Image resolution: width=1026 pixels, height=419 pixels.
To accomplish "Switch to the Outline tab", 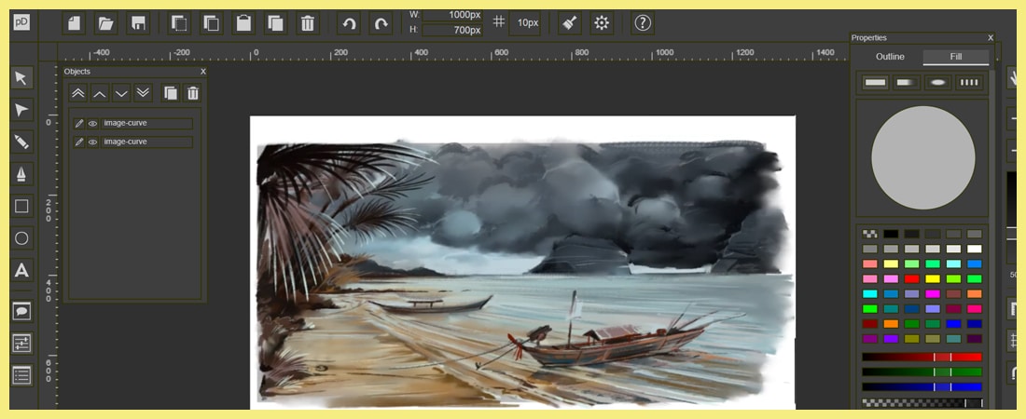I will tap(890, 57).
